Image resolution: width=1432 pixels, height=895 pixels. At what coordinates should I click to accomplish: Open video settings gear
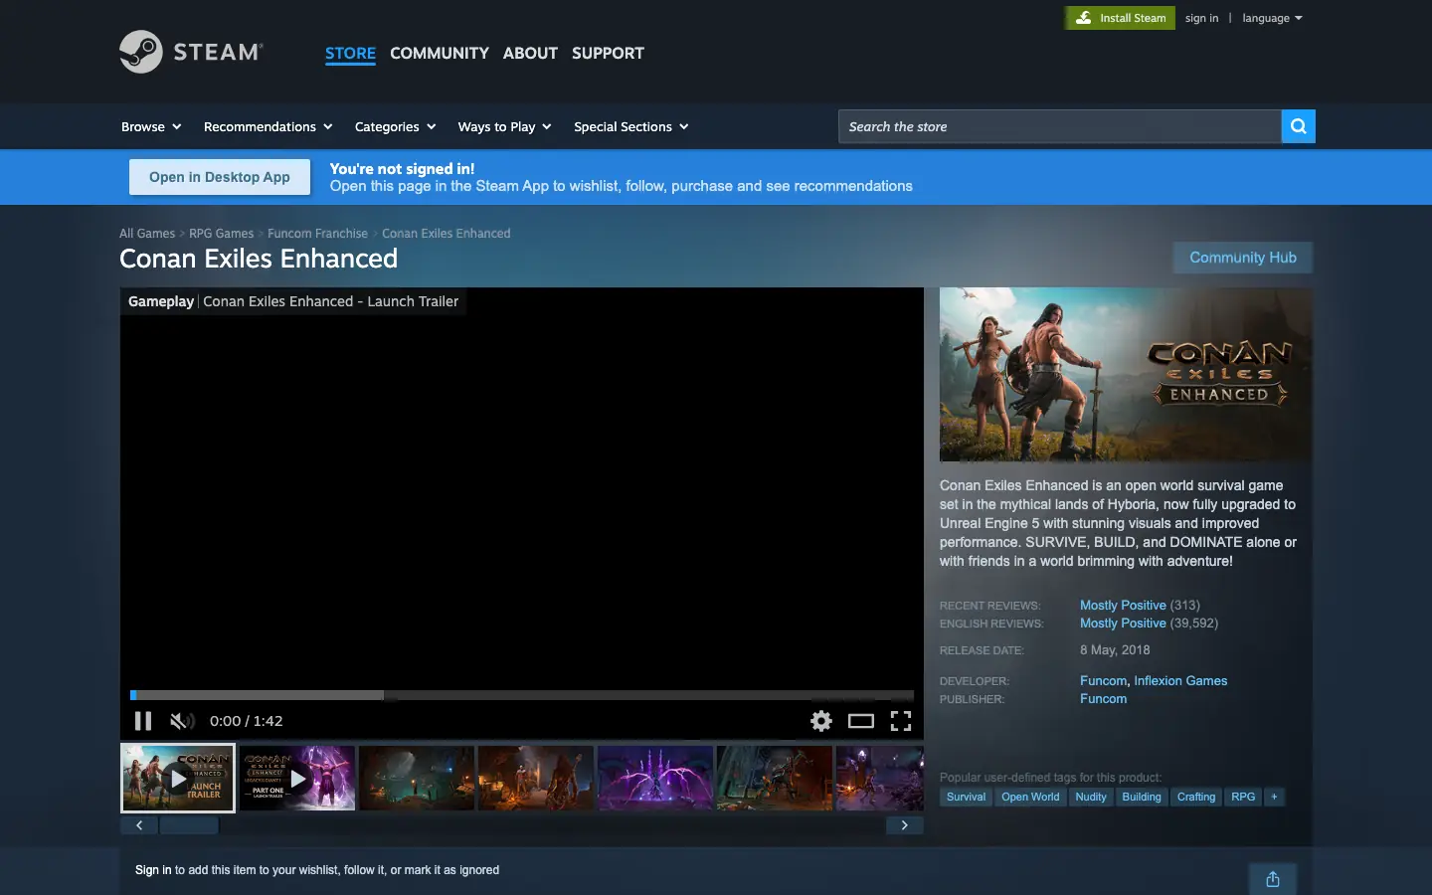(x=821, y=721)
